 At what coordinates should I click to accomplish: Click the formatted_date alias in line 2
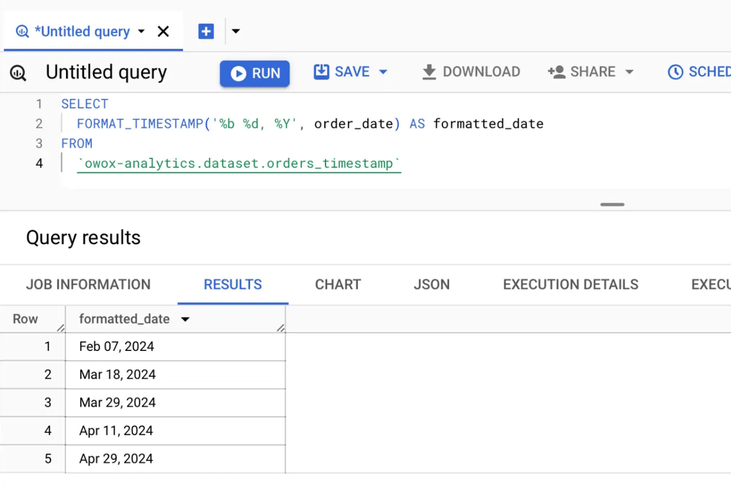pyautogui.click(x=488, y=124)
